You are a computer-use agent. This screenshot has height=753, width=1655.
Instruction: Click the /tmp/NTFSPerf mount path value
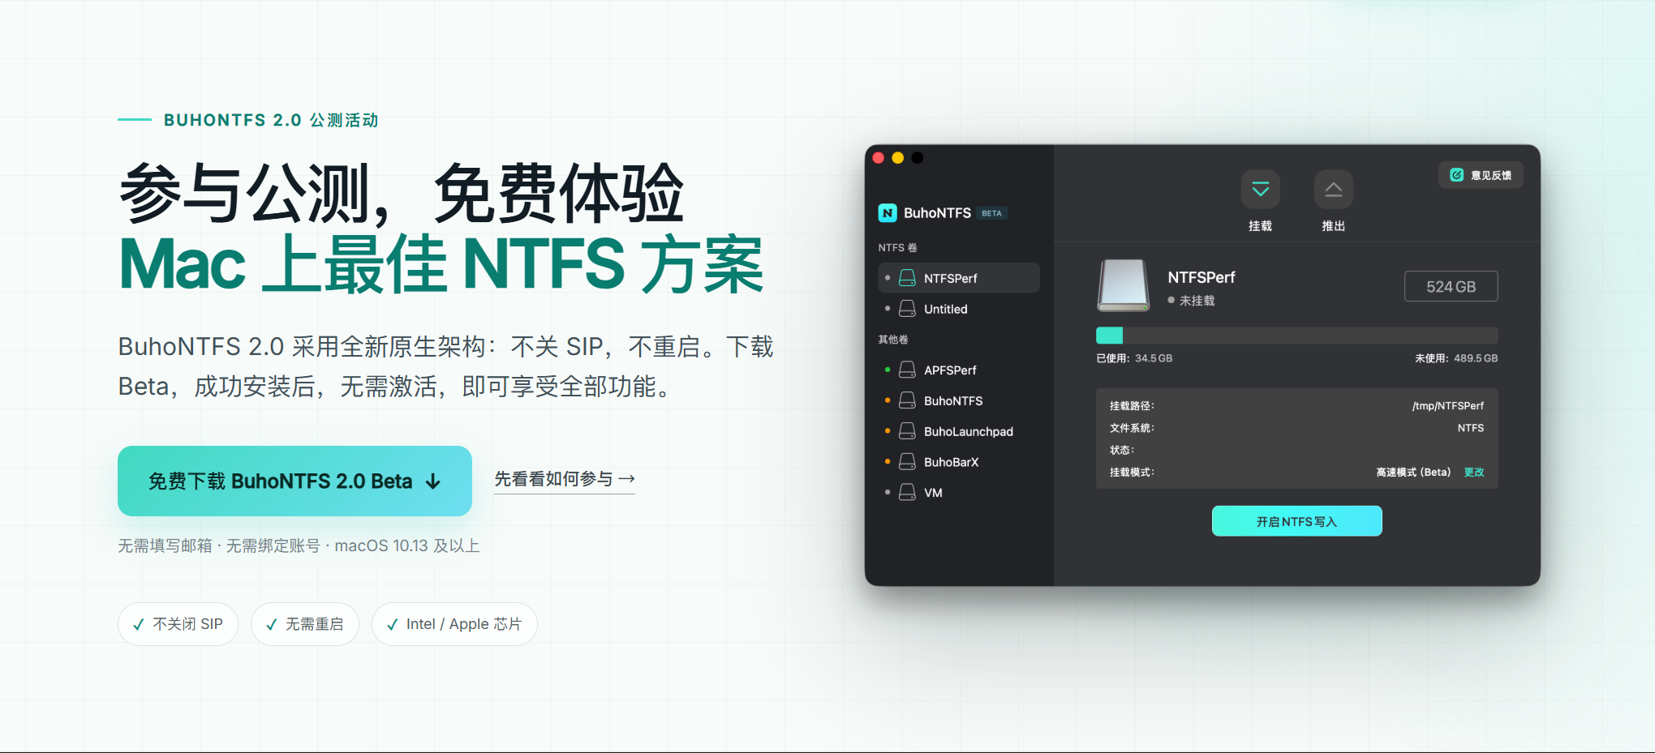click(1447, 406)
